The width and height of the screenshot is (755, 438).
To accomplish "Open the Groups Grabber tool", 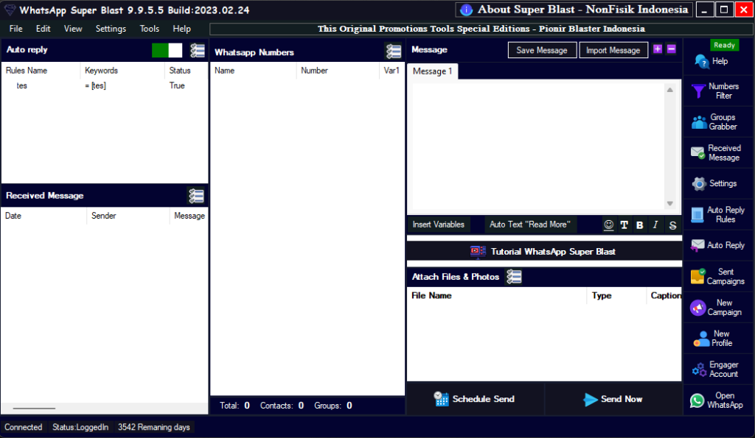I will [719, 121].
